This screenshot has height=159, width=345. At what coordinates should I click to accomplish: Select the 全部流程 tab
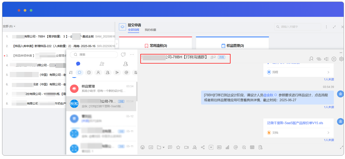[133, 30]
